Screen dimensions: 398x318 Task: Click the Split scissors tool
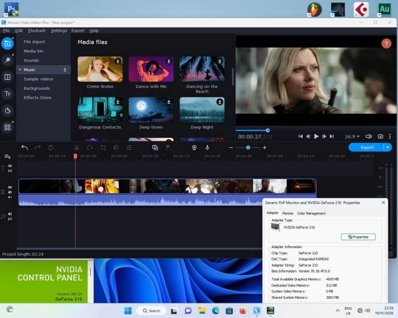pyautogui.click(x=77, y=148)
